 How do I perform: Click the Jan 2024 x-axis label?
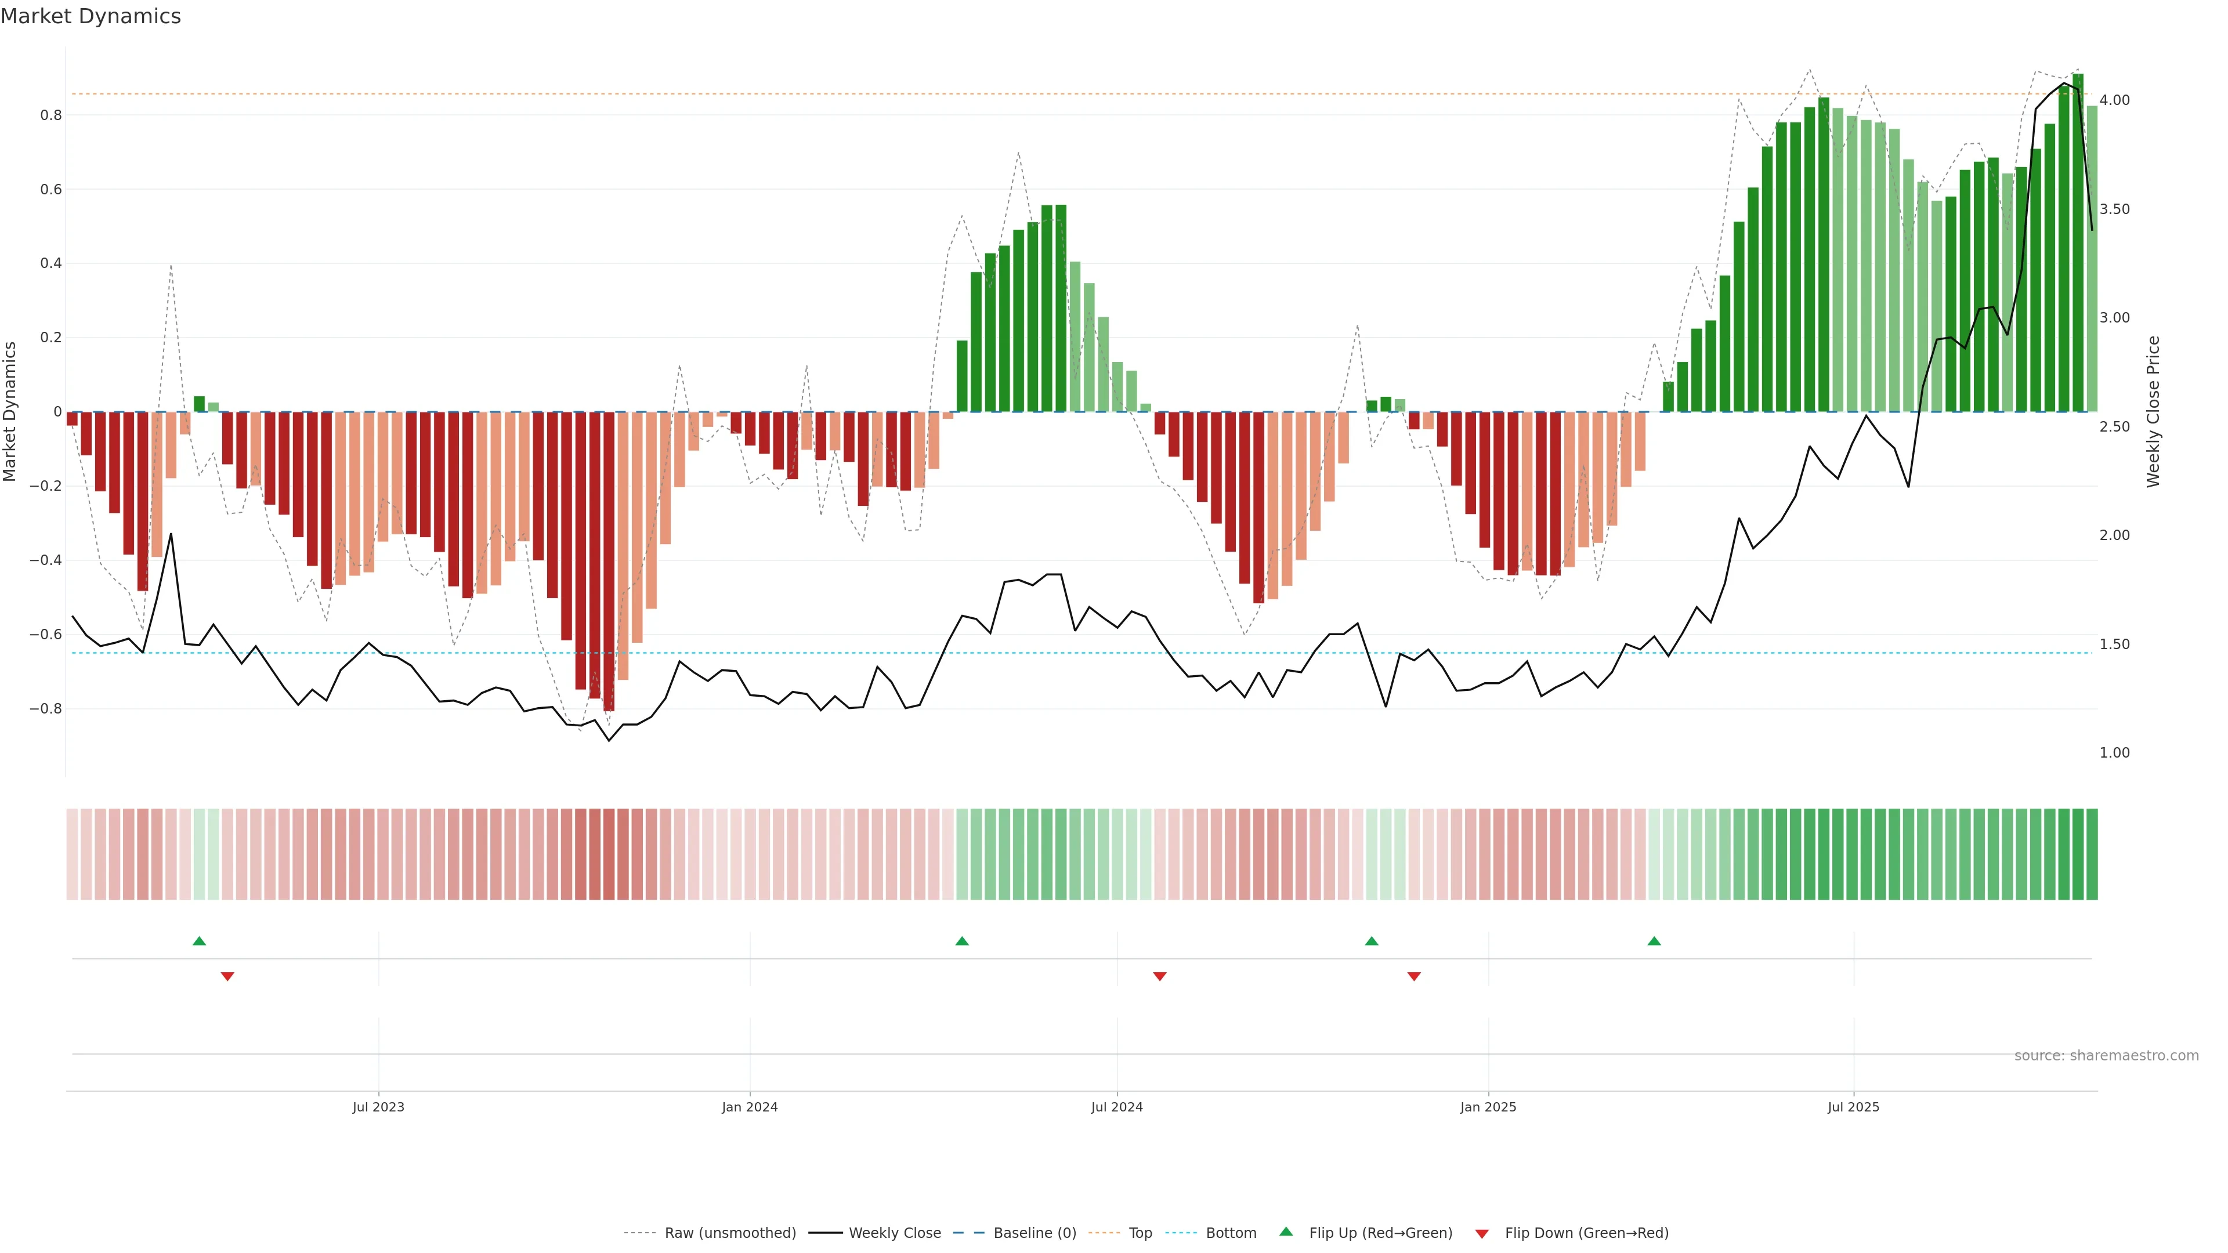click(x=750, y=1107)
